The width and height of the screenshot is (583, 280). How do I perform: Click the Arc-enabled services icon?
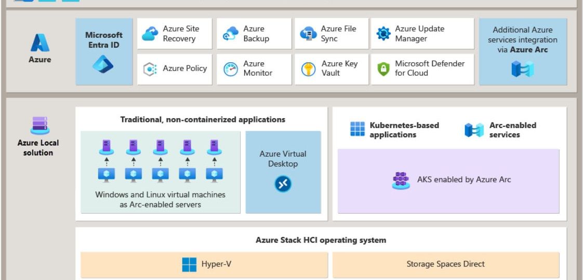click(473, 130)
